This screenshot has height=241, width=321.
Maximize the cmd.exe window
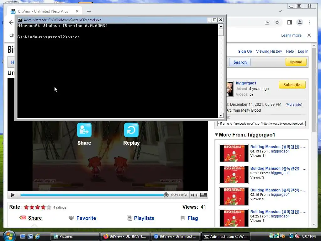point(214,20)
